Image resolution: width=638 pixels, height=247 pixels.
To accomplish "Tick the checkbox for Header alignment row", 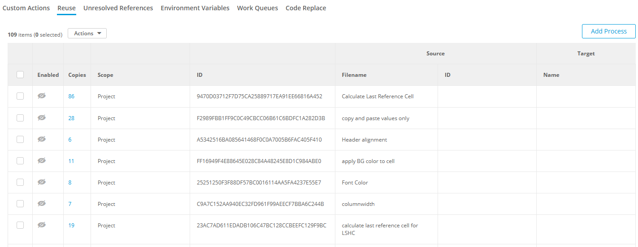I will point(20,139).
